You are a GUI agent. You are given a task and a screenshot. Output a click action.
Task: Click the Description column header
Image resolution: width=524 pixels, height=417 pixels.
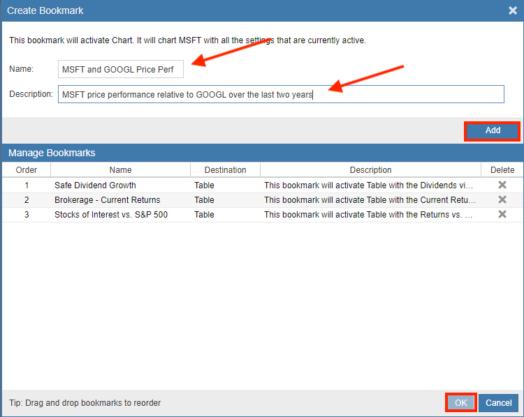[370, 170]
